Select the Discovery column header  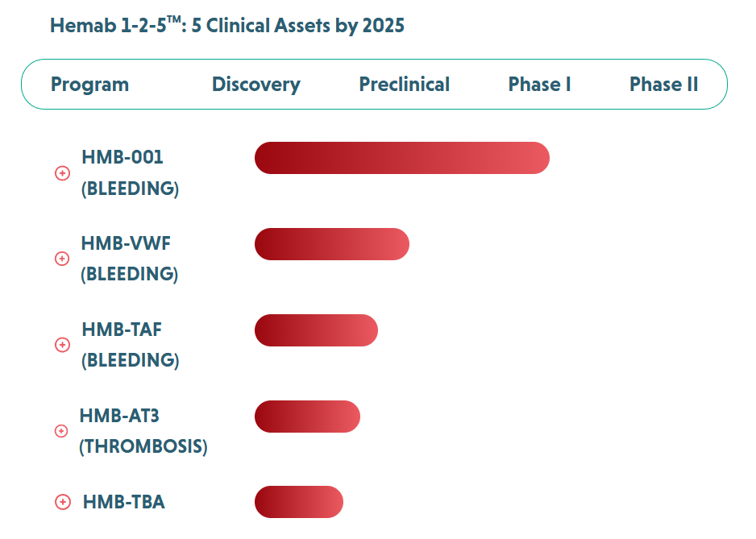pos(255,85)
